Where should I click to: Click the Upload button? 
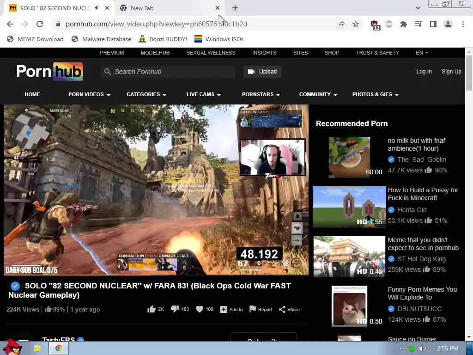point(262,72)
